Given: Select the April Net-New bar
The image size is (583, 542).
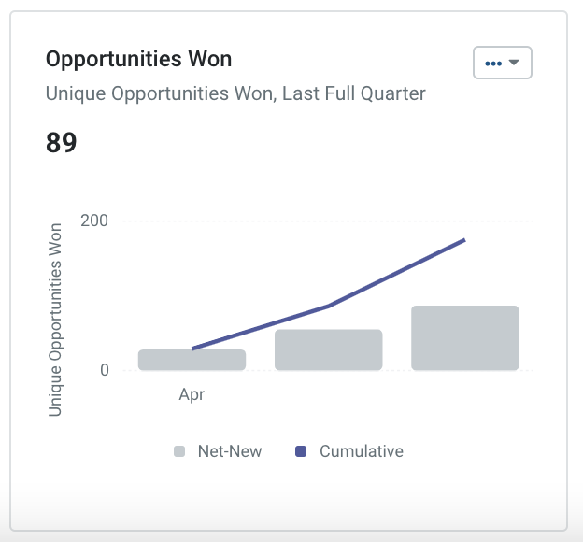Looking at the screenshot, I should (x=192, y=360).
